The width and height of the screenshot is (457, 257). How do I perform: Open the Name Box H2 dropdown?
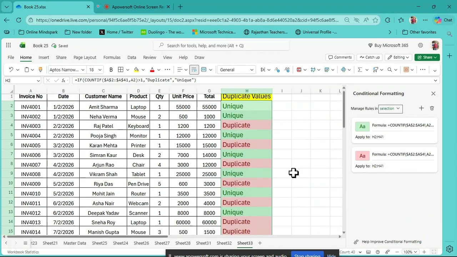click(38, 80)
